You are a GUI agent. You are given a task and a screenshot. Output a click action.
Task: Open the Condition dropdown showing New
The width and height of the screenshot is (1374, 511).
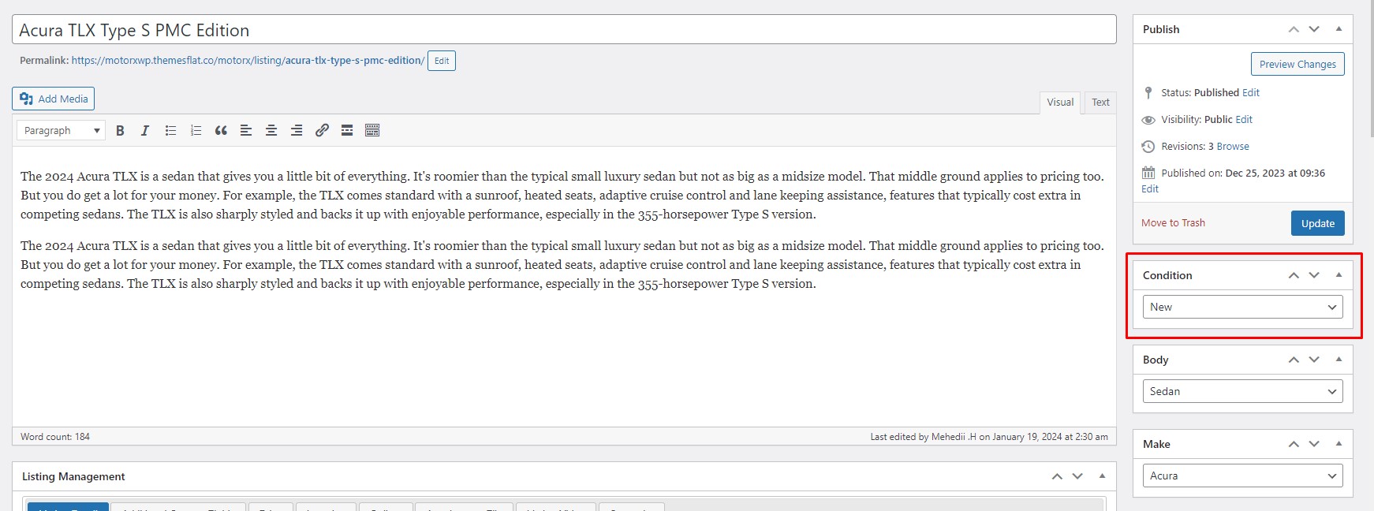1242,307
